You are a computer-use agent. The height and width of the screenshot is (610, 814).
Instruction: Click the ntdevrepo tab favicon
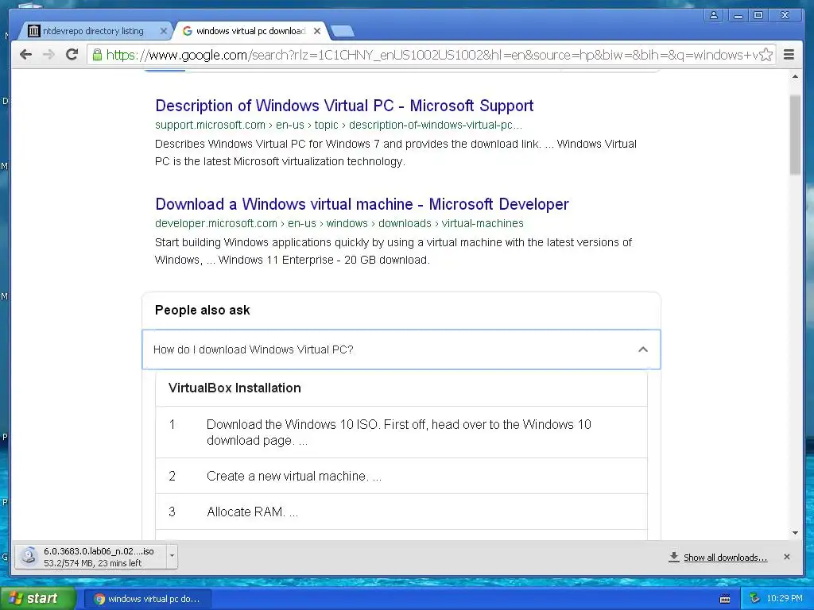coord(33,31)
